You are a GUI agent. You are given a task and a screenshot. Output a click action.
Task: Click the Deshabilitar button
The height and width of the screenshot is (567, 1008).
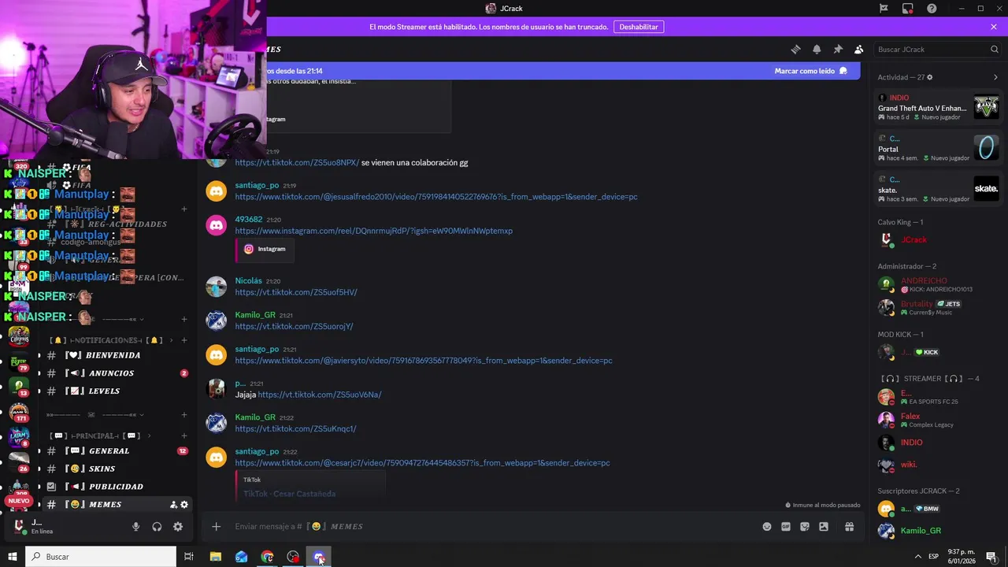click(639, 27)
